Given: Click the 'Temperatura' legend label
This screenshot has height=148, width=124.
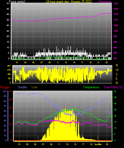Looking at the screenshot, I should 91,87.
